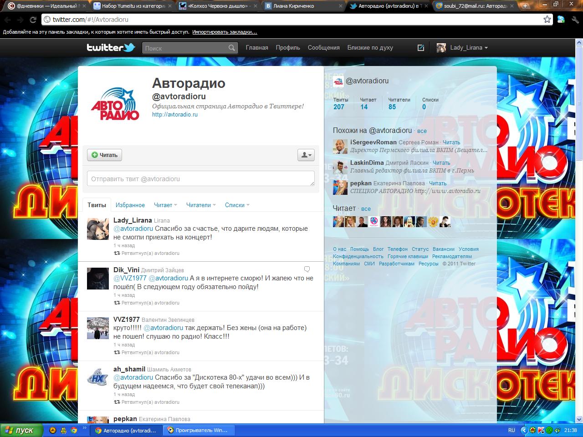Open the user actions dropdown with person icon
Viewport: 583px width, 437px height.
306,155
